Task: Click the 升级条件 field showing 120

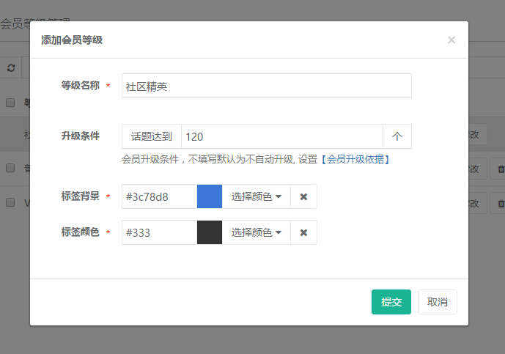Action: pos(281,136)
